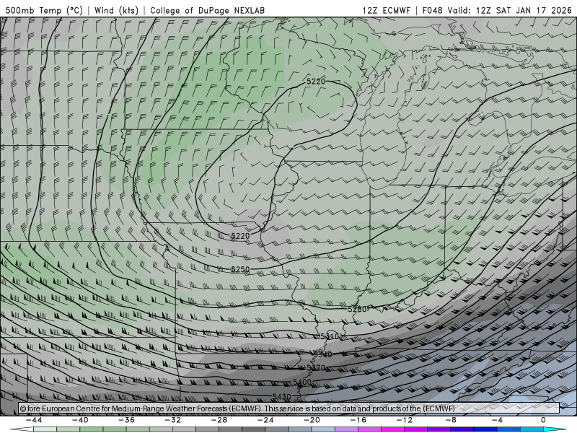Click the -12 color scale value
The width and height of the screenshot is (577, 433).
405,420
